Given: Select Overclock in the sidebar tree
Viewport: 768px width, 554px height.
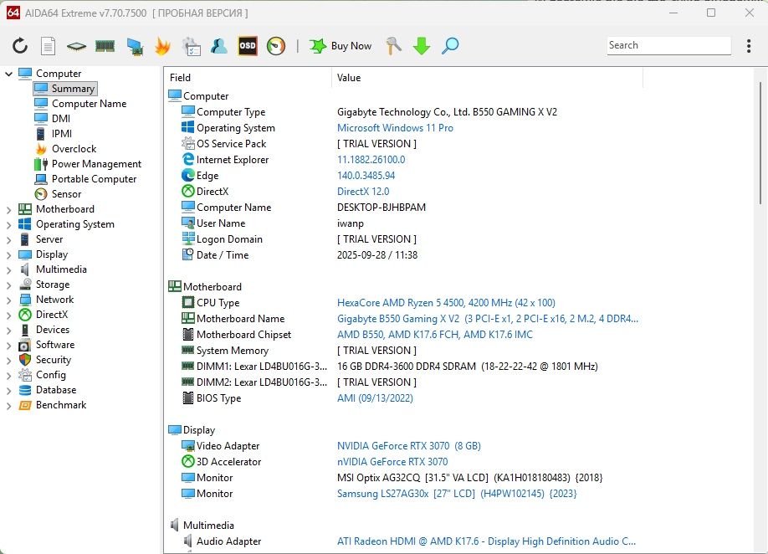Looking at the screenshot, I should coord(74,149).
